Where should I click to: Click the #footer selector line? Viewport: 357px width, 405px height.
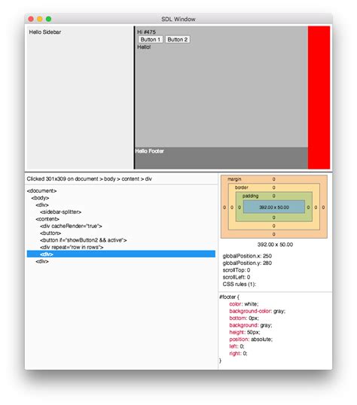(229, 297)
